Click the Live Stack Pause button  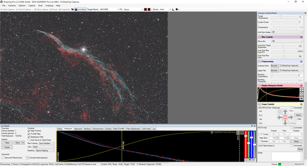point(7,147)
